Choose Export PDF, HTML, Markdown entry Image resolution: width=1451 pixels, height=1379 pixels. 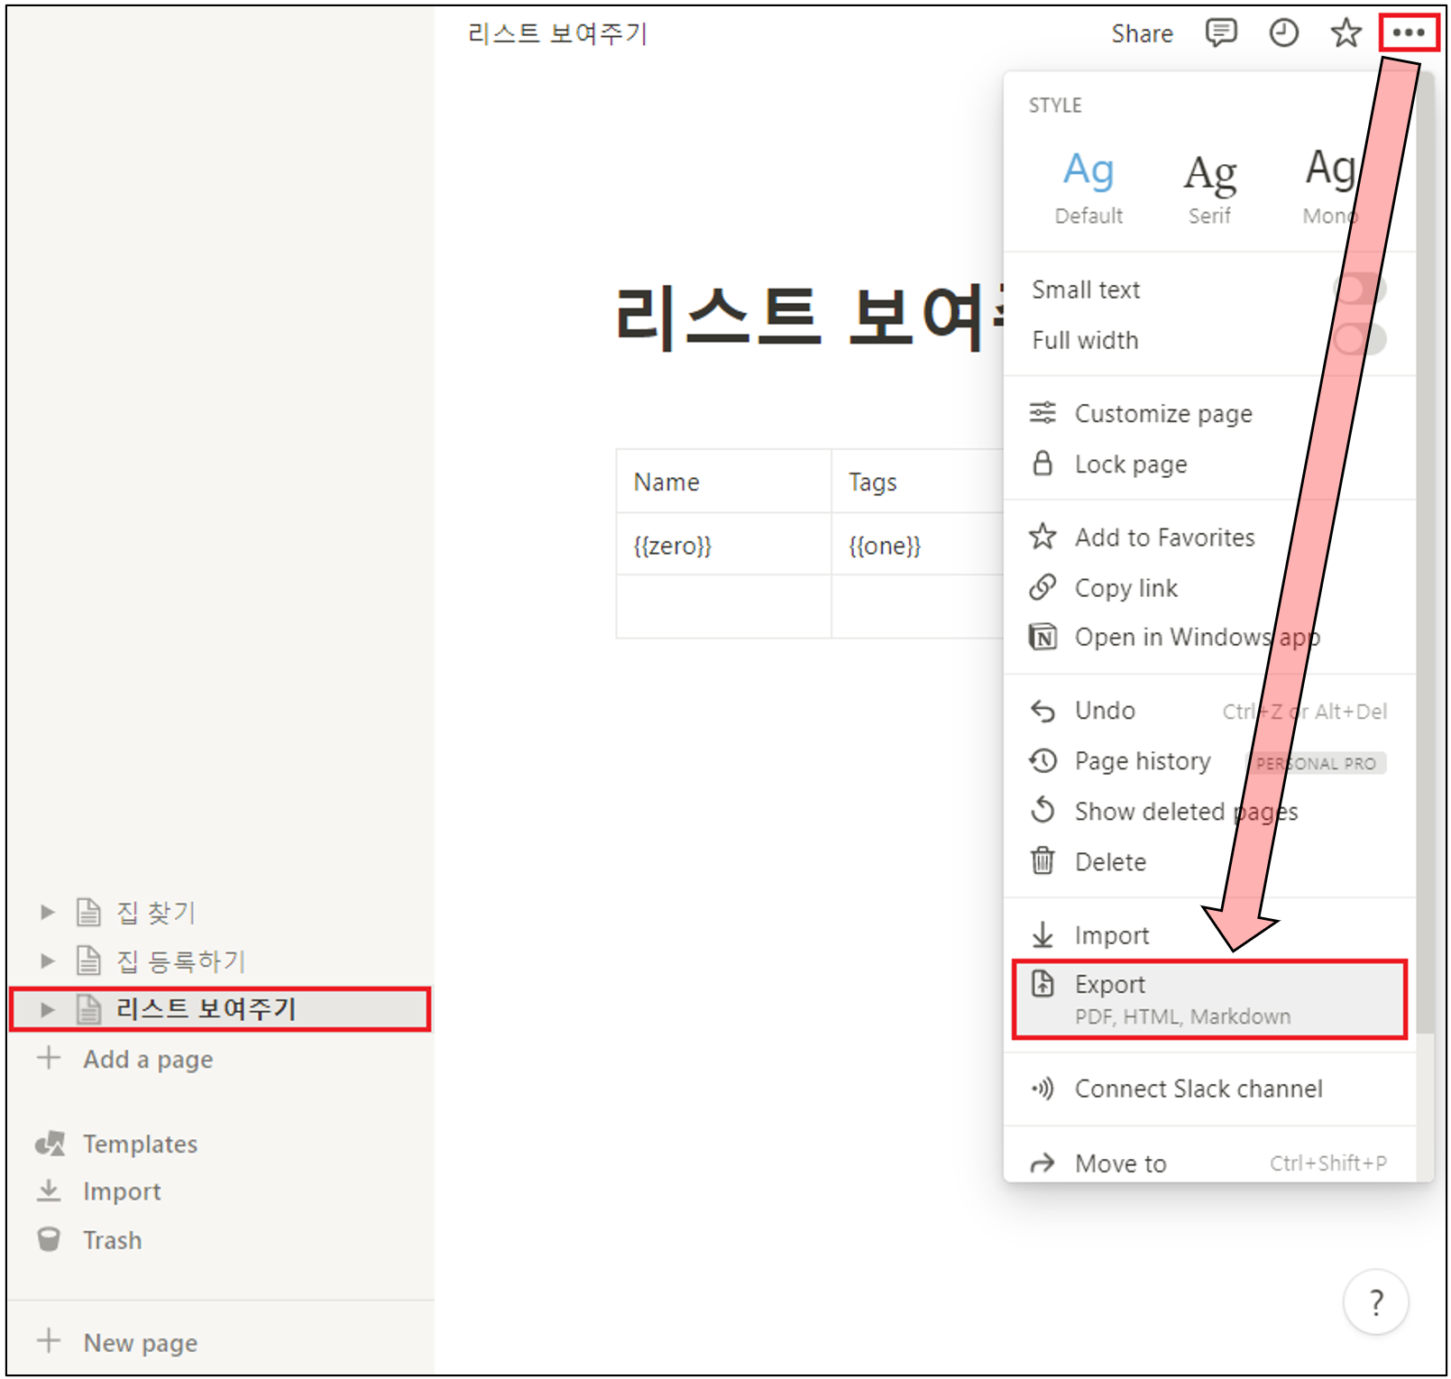[1209, 999]
